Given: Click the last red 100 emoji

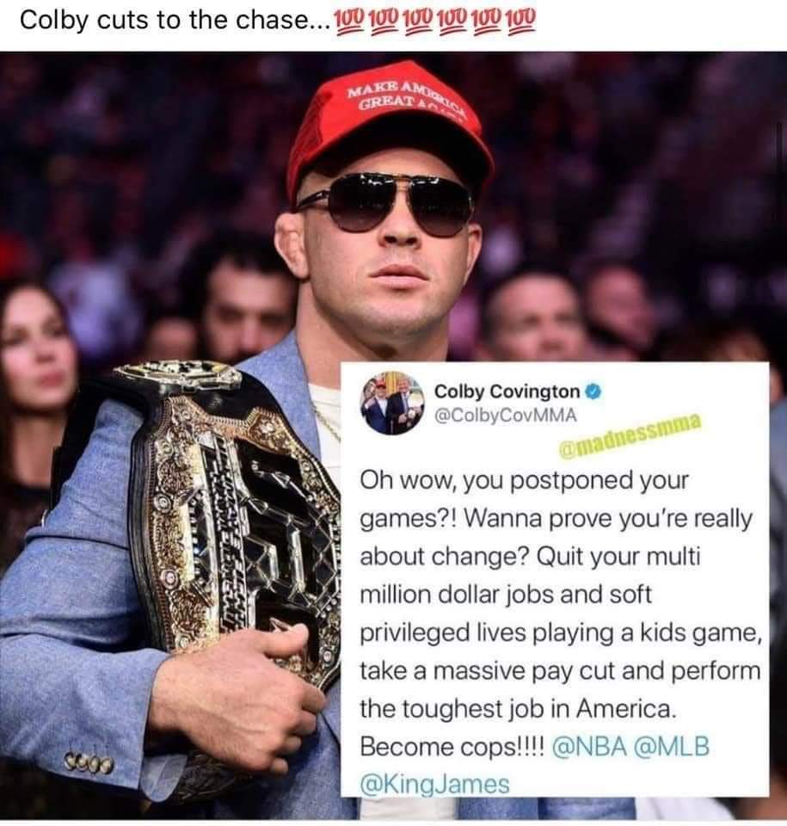Looking at the screenshot, I should coord(520,22).
